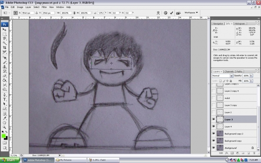
Task: Select the Dodge tool
Action: tap(4, 89)
